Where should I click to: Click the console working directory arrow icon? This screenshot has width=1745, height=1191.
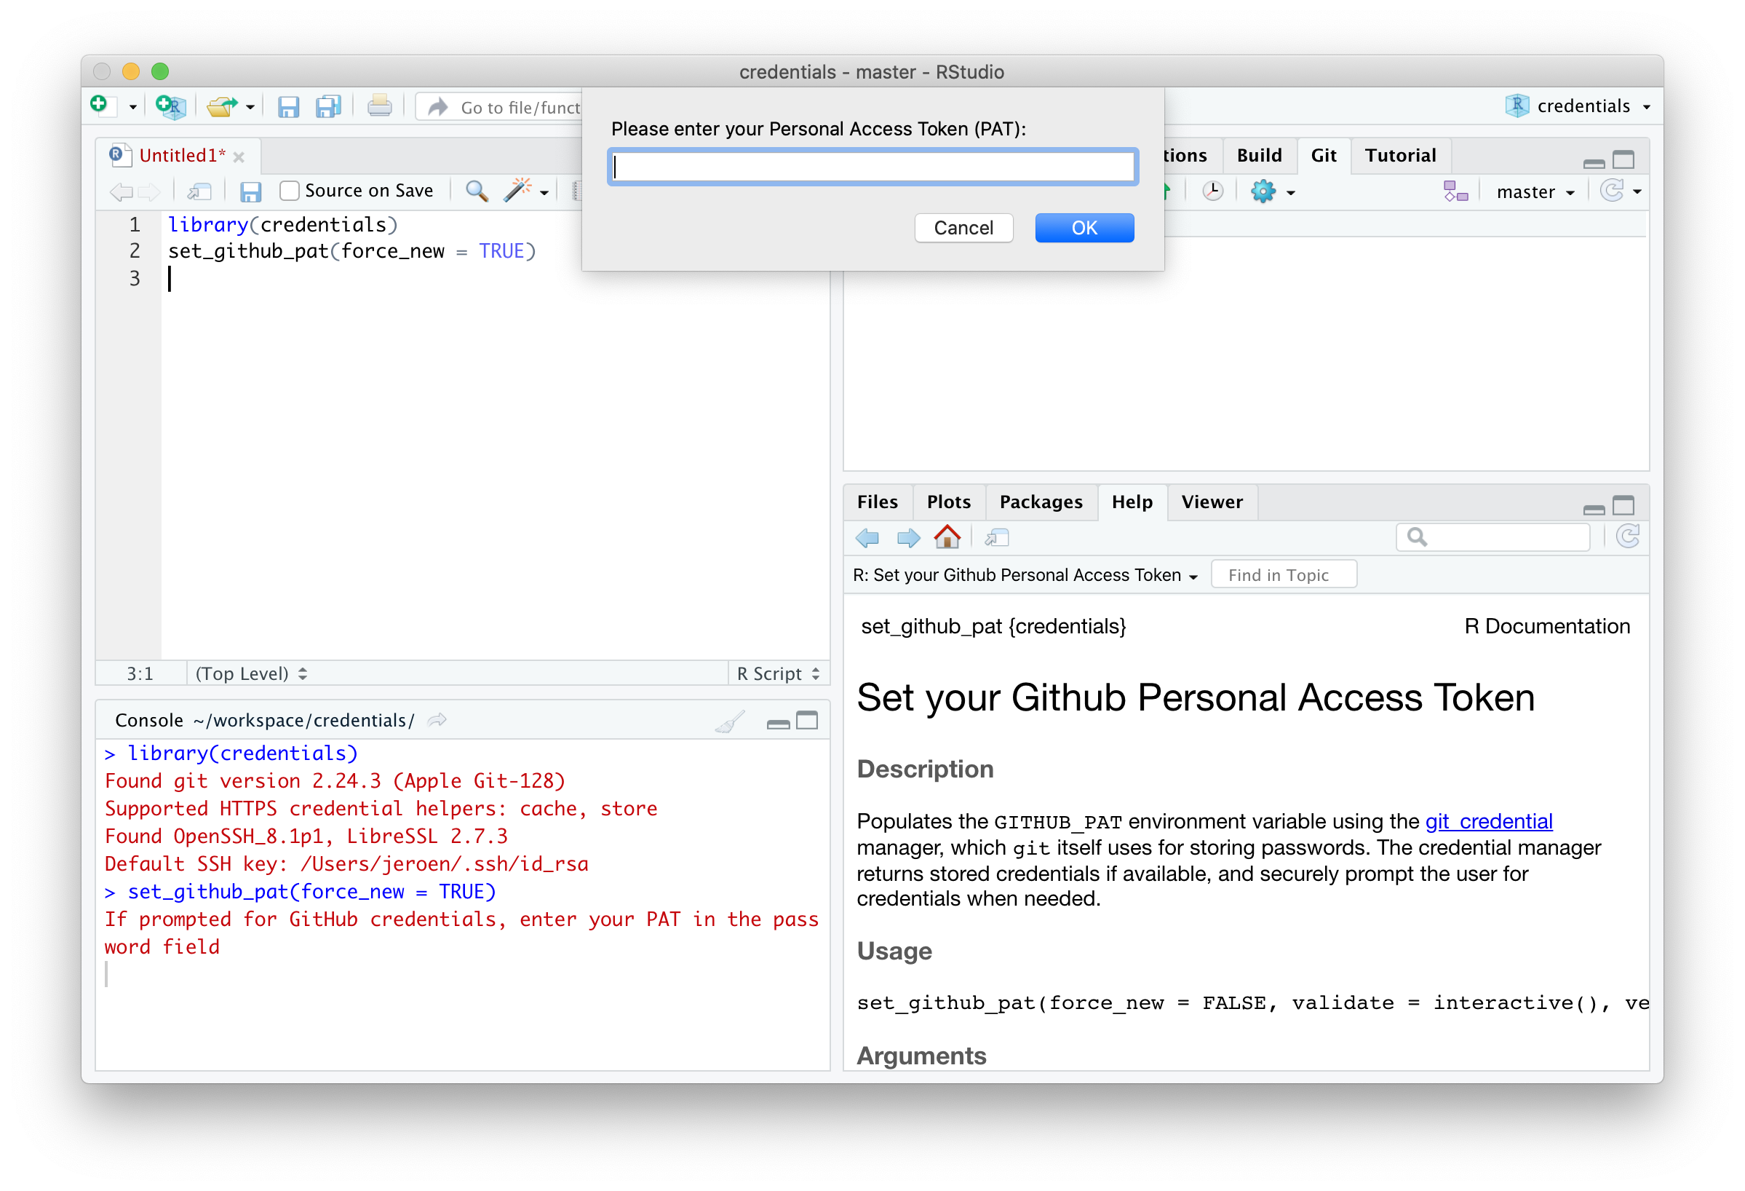[x=437, y=720]
